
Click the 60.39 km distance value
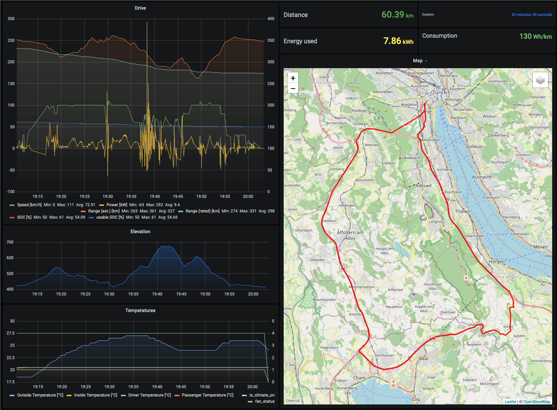tap(397, 15)
